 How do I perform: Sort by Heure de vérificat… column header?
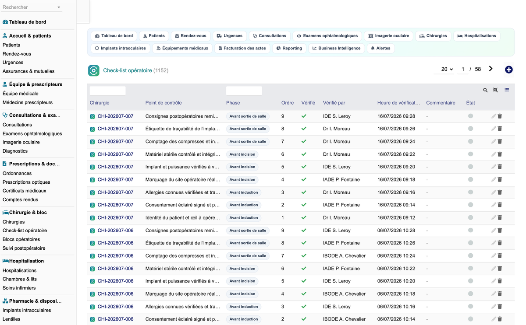pyautogui.click(x=398, y=103)
